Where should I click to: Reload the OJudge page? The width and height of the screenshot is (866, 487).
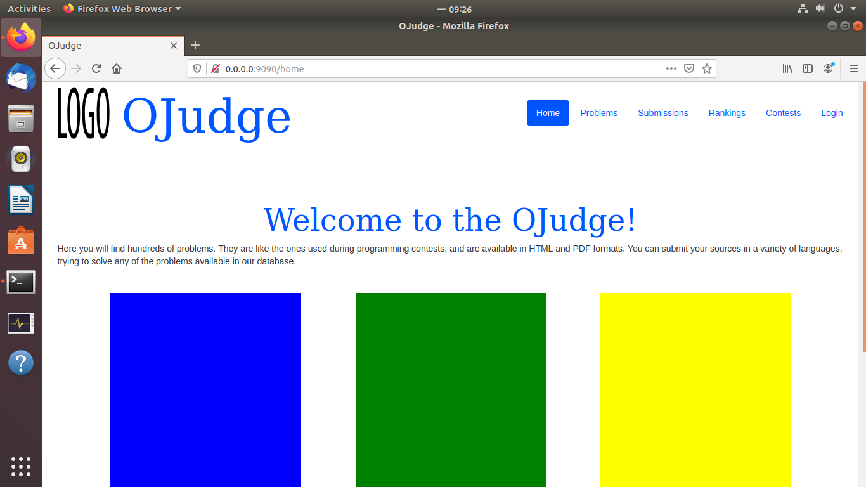96,68
